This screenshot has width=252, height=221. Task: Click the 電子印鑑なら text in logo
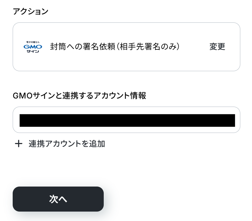coord(33,42)
